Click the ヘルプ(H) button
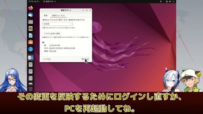This screenshot has width=203, height=114. (46, 59)
